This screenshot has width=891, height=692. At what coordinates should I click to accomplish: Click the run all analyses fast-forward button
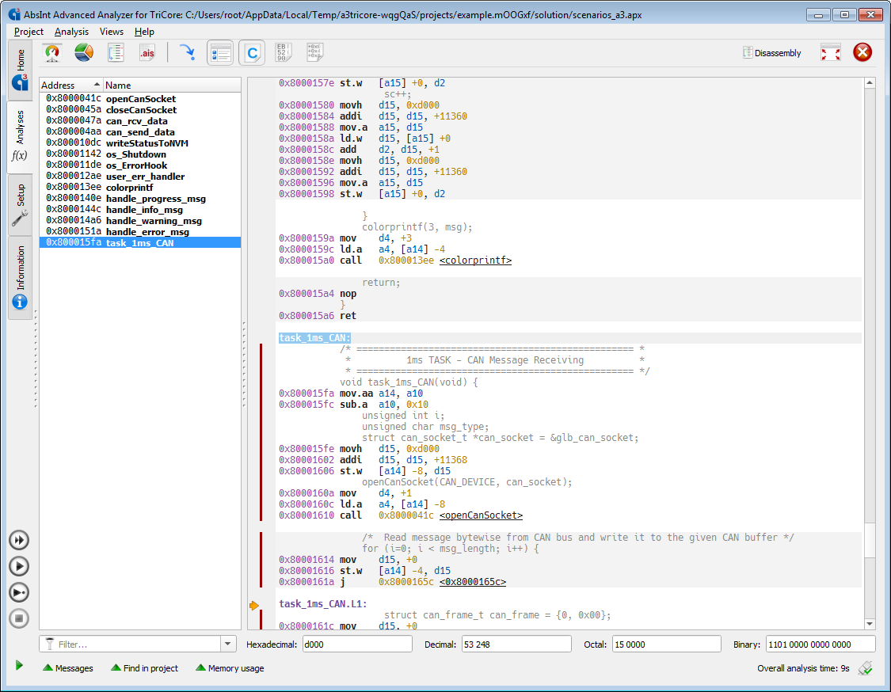point(19,540)
